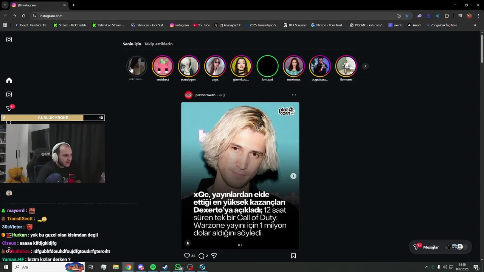The width and height of the screenshot is (484, 272).
Task: Open jacke.ama story
Action: [137, 66]
